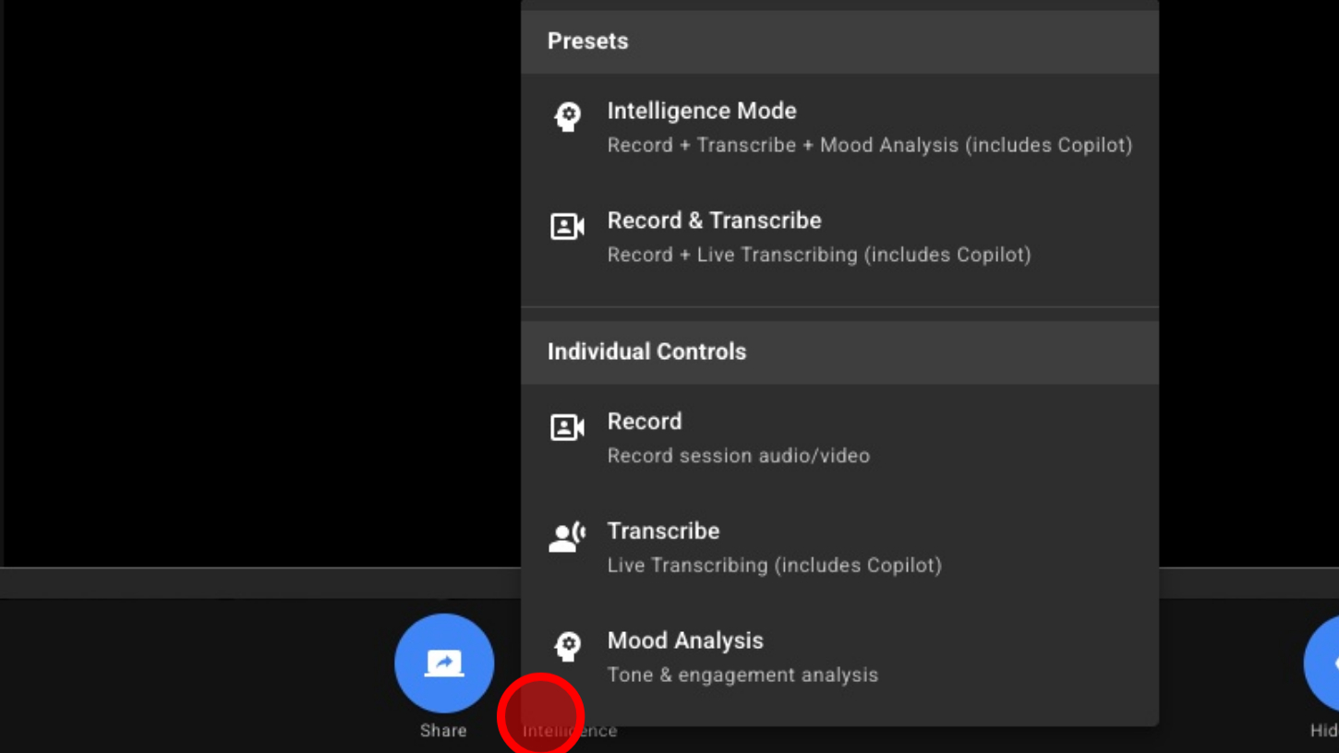This screenshot has width=1339, height=753.
Task: Click the "Tone & engagement analysis" description
Action: 742,675
